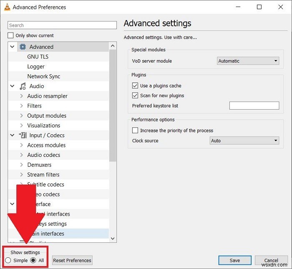Expand the Stream filters node
Screen dimensions: 292x269
click(21, 175)
